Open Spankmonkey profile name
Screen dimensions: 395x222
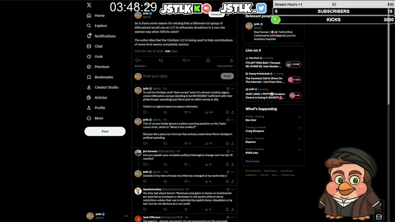pyautogui.click(x=152, y=189)
